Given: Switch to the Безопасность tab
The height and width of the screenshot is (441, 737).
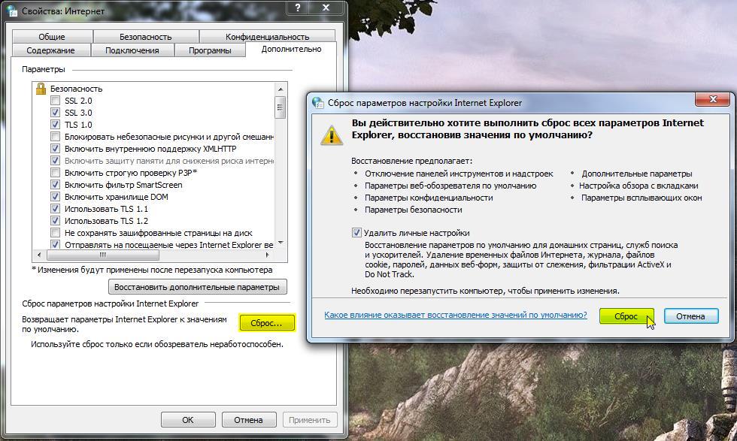Looking at the screenshot, I should click(146, 37).
